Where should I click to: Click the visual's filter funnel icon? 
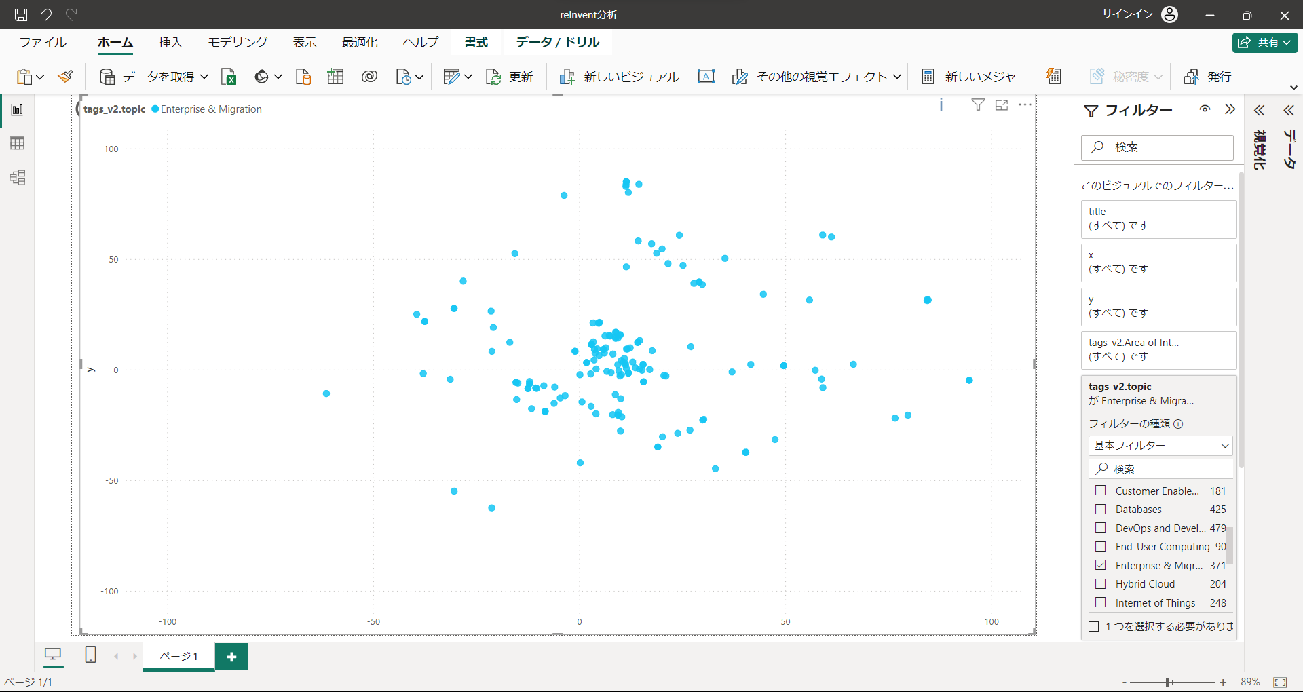(978, 104)
